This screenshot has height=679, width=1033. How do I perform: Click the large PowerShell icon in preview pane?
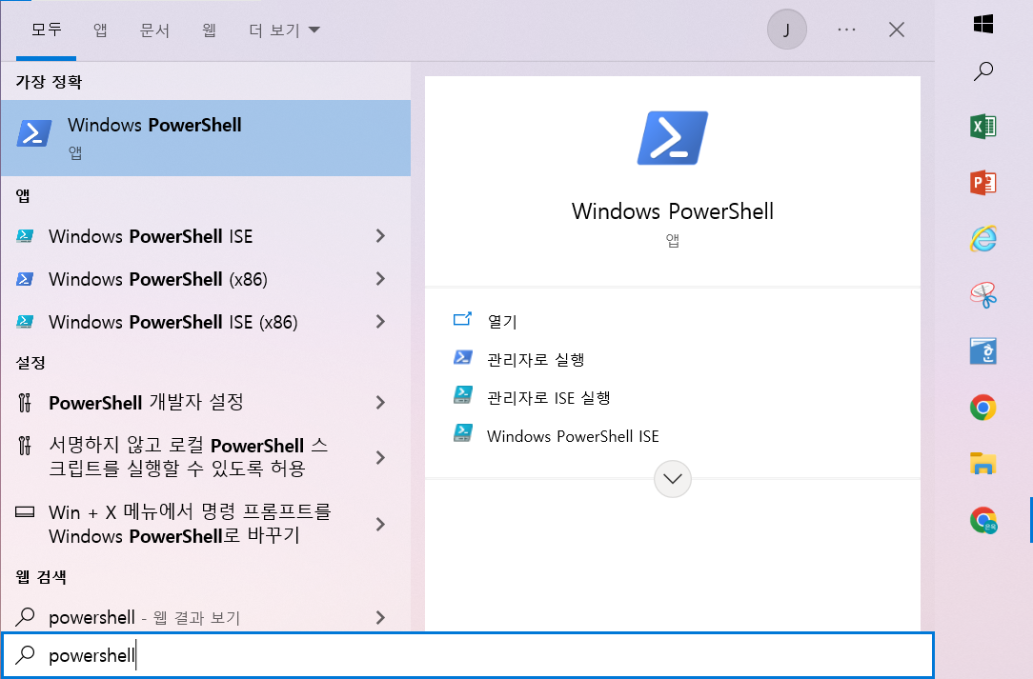coord(673,138)
